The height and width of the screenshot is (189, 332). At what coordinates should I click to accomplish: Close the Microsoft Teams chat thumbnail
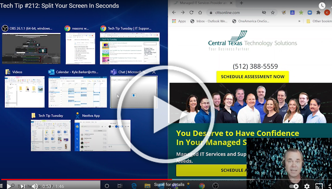coord(154,72)
